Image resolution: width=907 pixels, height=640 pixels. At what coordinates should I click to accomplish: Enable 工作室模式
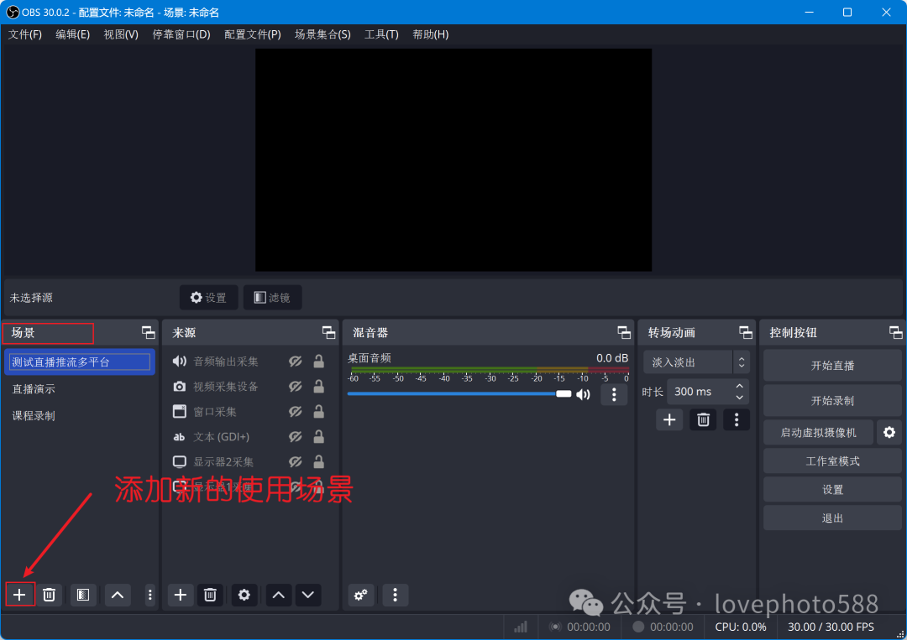pos(831,460)
